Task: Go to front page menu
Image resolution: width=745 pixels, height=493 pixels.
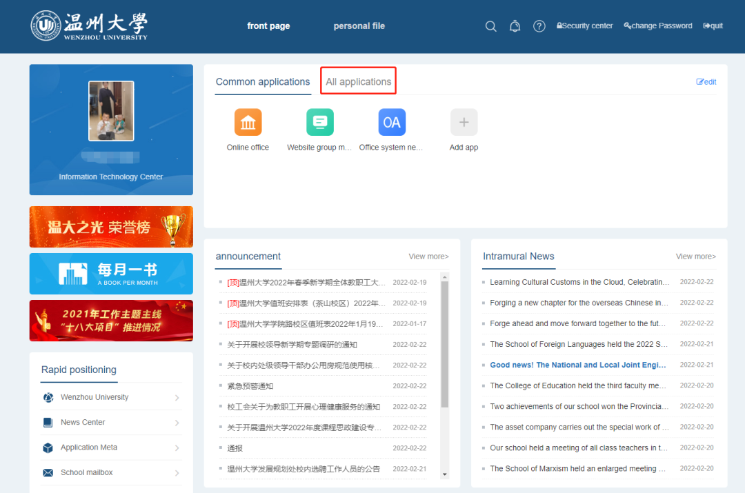Action: click(268, 26)
